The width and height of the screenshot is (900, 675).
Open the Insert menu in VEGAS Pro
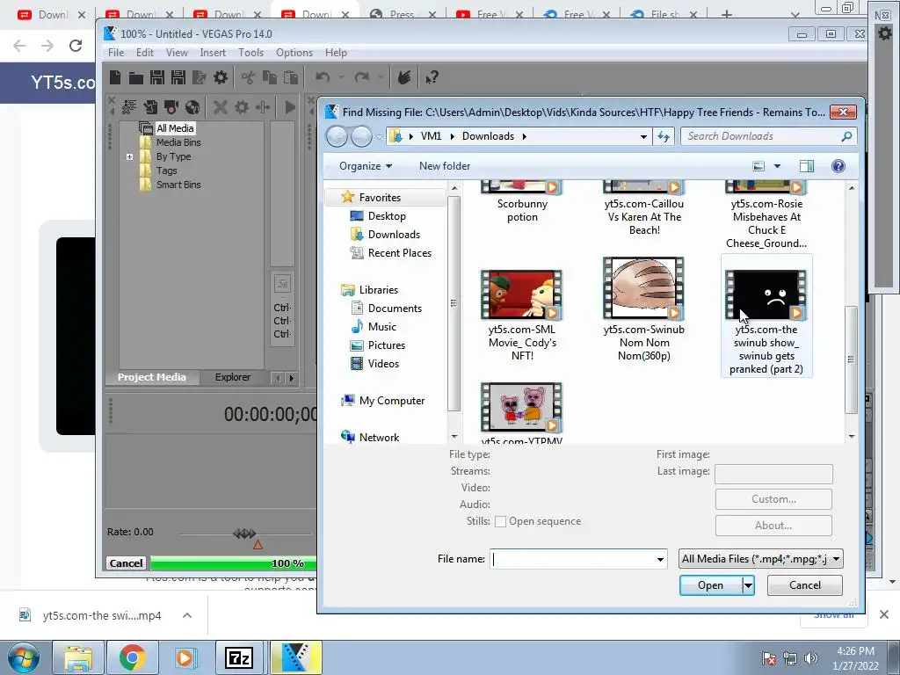pyautogui.click(x=213, y=53)
